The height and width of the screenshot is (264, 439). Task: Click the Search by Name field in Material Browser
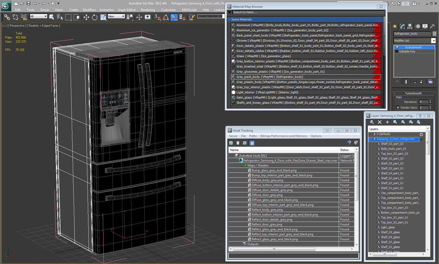(x=308, y=12)
